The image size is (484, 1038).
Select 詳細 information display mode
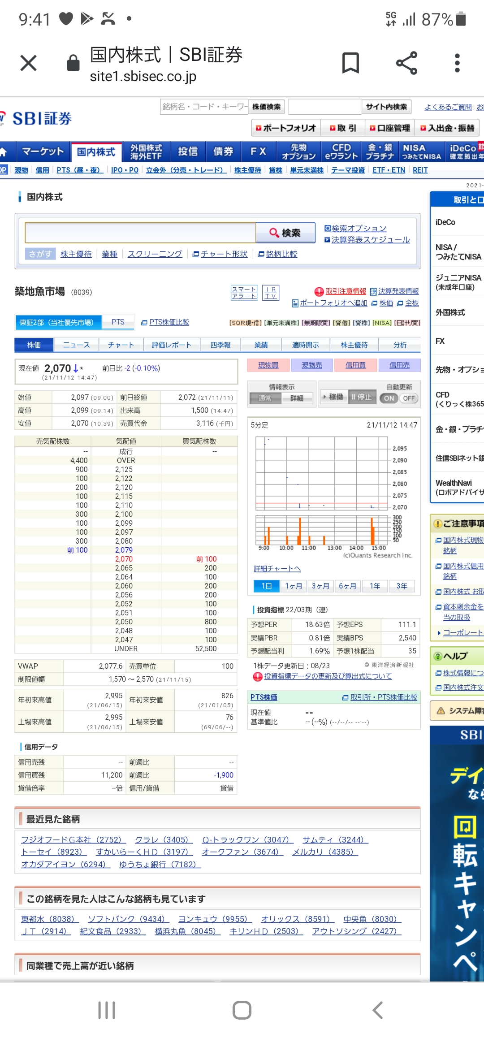[297, 398]
